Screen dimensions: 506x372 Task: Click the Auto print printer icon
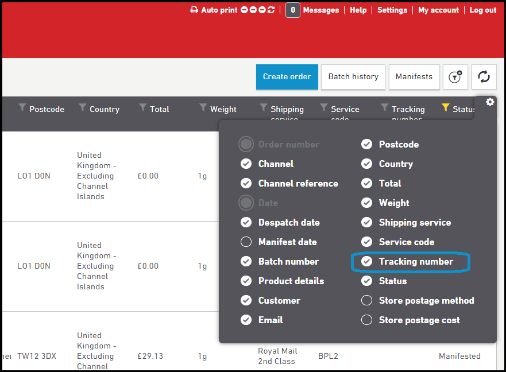point(194,10)
